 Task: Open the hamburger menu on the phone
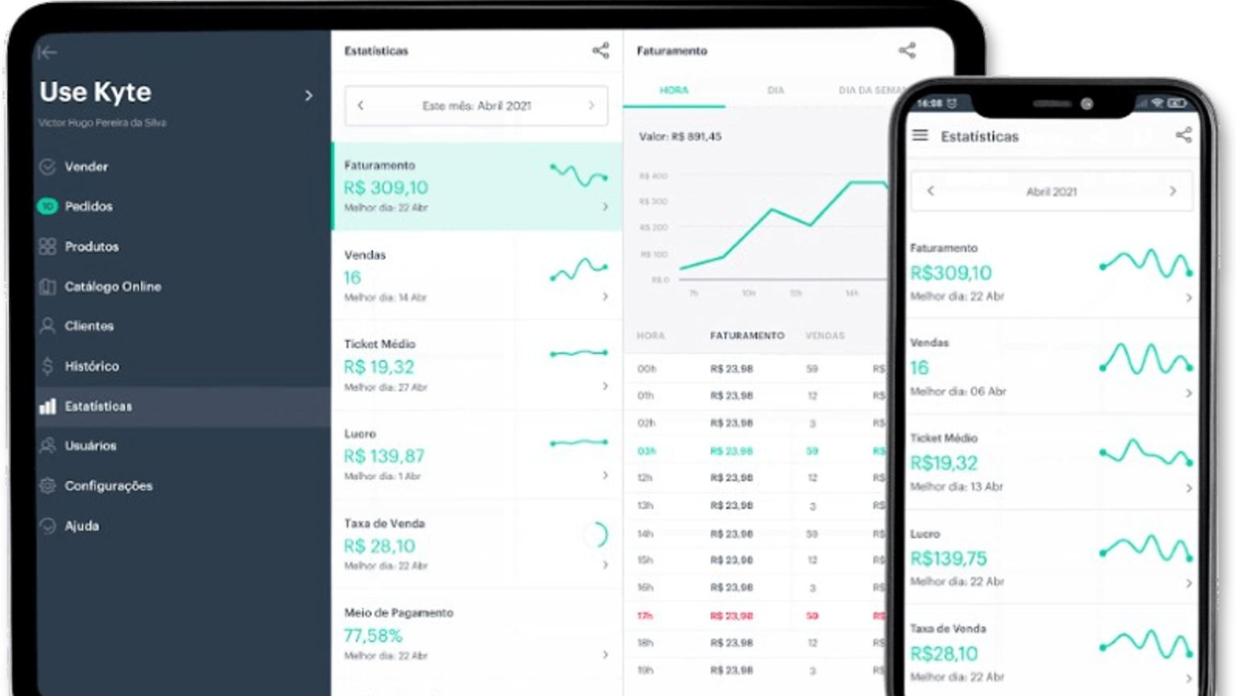point(919,136)
